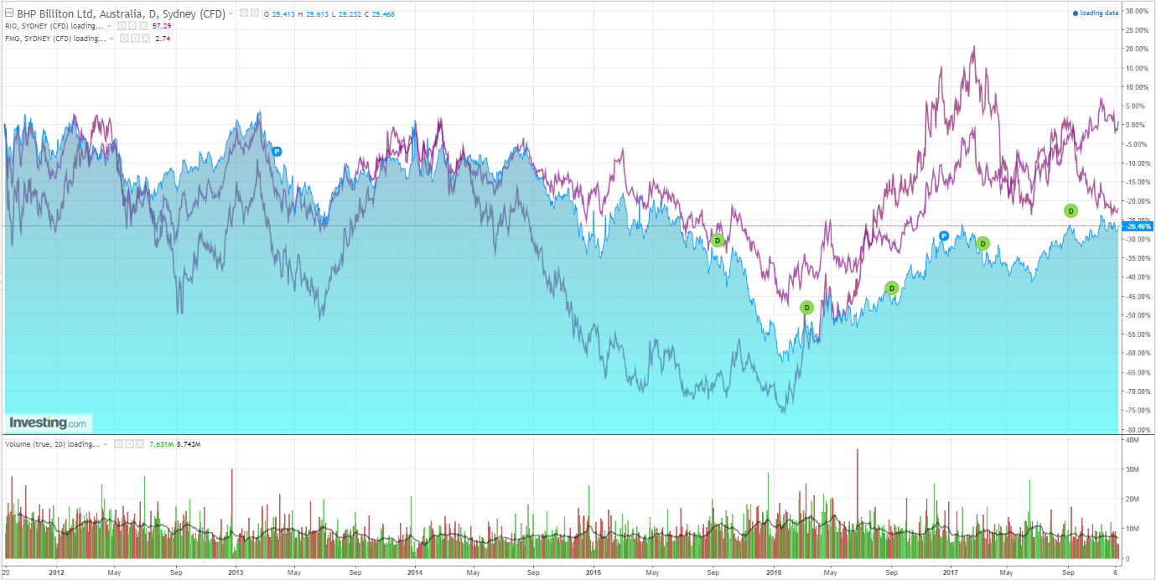1156x580 pixels.
Task: Click the high price value 25.613
Action: click(x=317, y=14)
